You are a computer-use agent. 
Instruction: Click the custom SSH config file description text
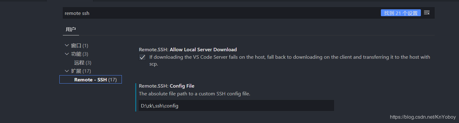pyautogui.click(x=195, y=93)
